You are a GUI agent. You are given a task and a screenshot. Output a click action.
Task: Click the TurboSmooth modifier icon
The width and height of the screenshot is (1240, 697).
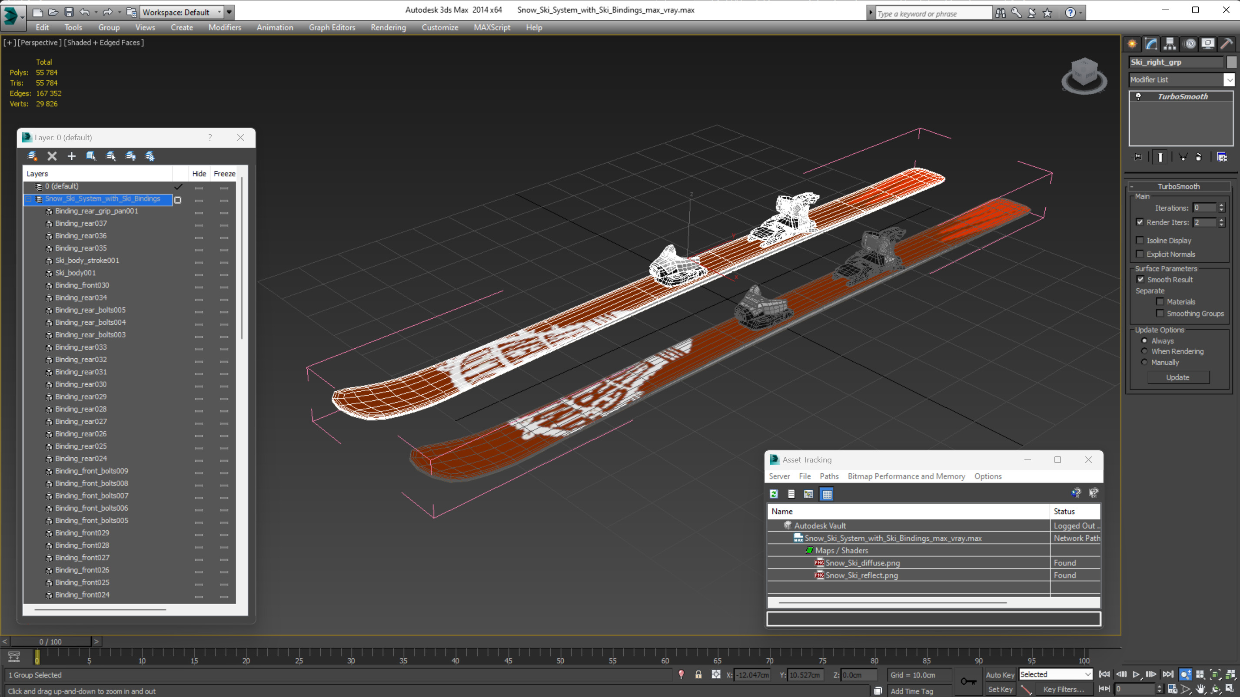pos(1139,95)
